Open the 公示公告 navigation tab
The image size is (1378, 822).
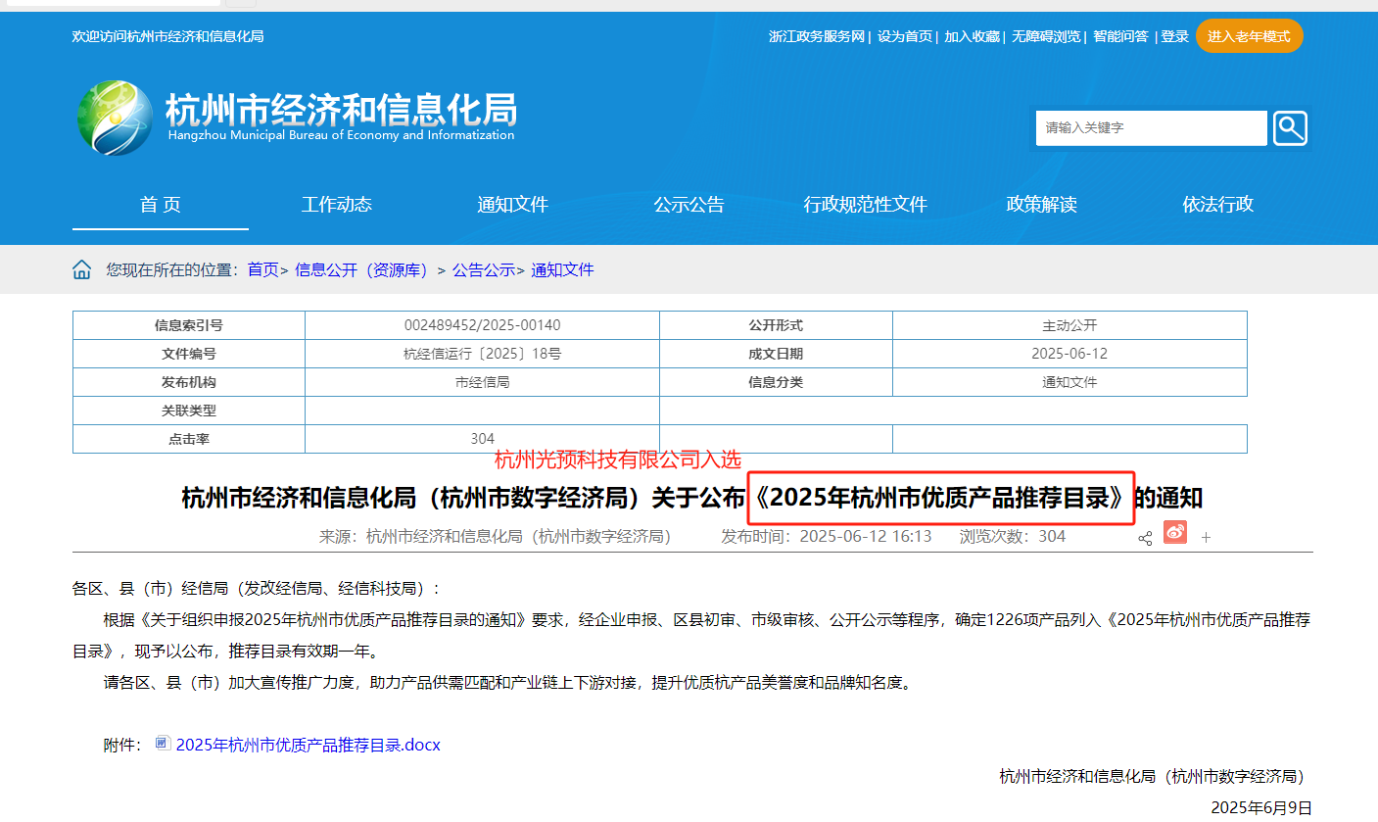coord(689,205)
